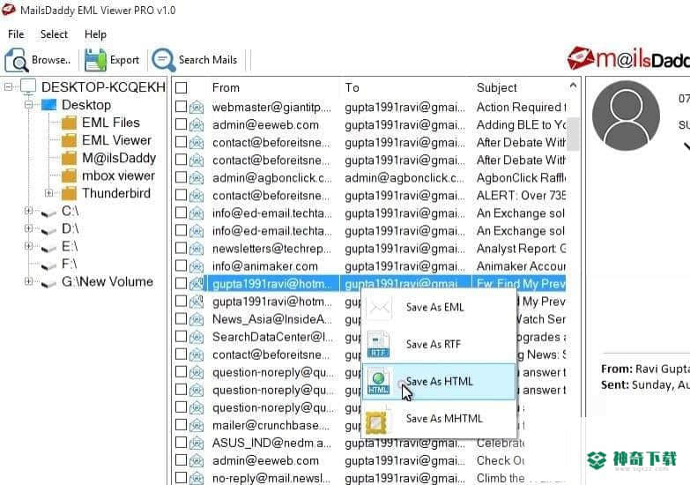Check the admin@agbonclick.c email checkbox
690x485 pixels.
(181, 177)
